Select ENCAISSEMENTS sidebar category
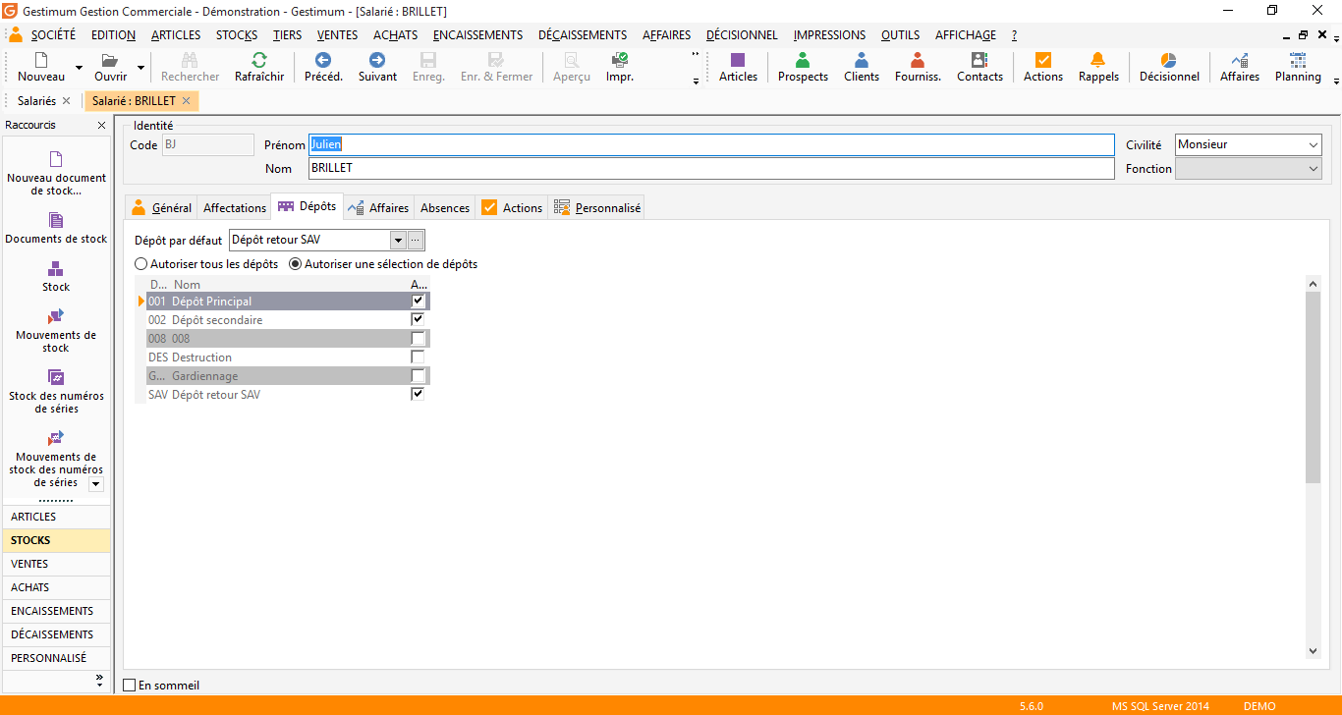 point(56,611)
